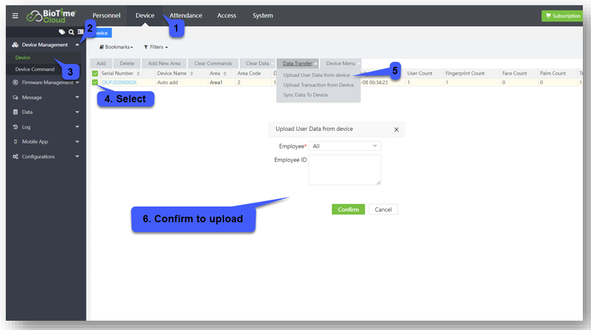Open the Employee dropdown showing All
The width and height of the screenshot is (591, 330).
[x=344, y=146]
